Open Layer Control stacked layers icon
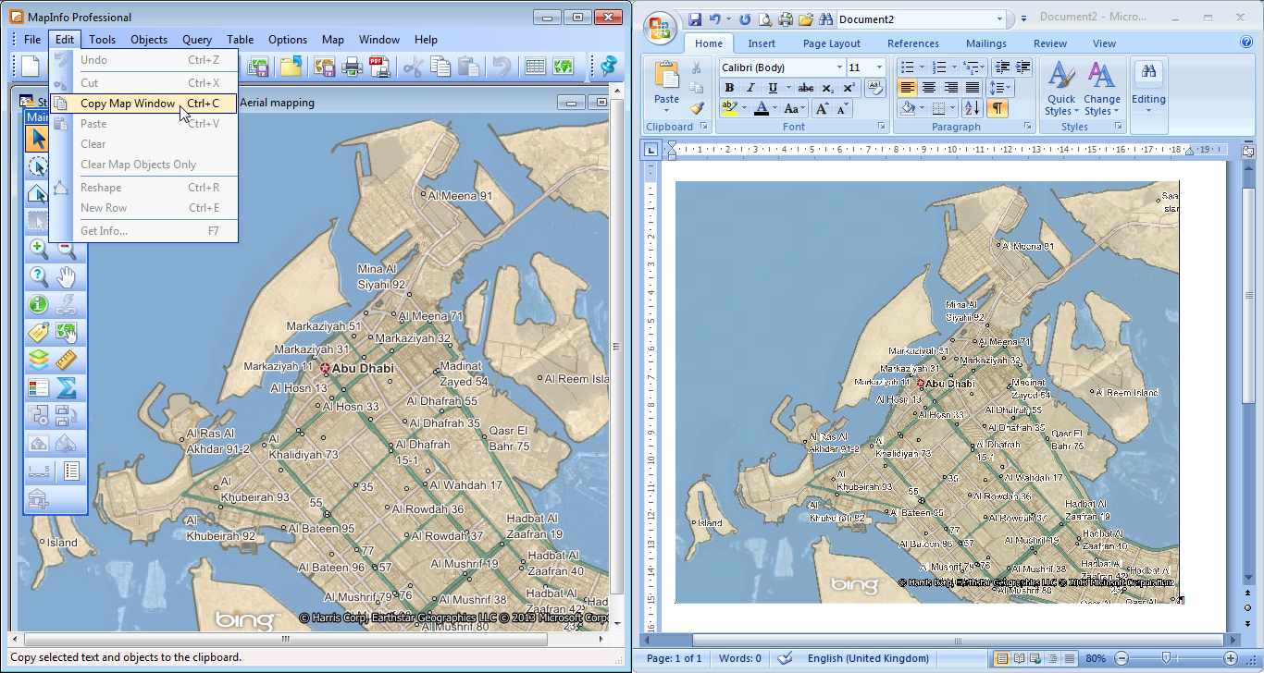Viewport: 1264px width, 673px height. pyautogui.click(x=38, y=359)
